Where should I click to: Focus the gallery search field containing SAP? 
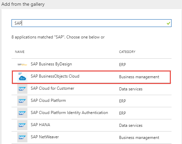[91, 23]
